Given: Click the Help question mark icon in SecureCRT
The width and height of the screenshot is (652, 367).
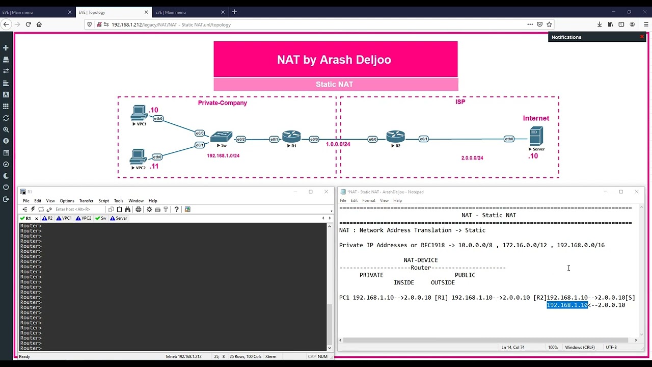Looking at the screenshot, I should 176,209.
